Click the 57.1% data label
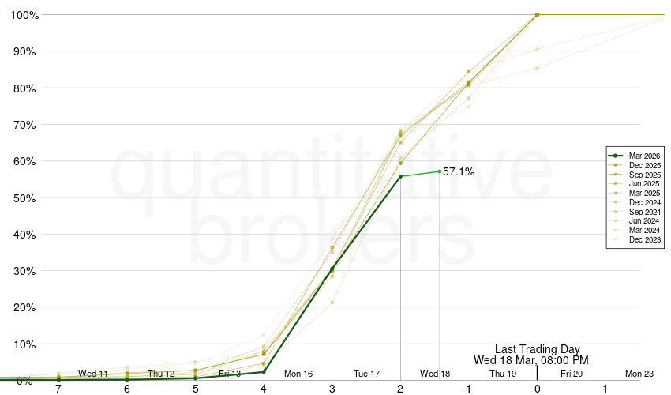 pos(459,171)
